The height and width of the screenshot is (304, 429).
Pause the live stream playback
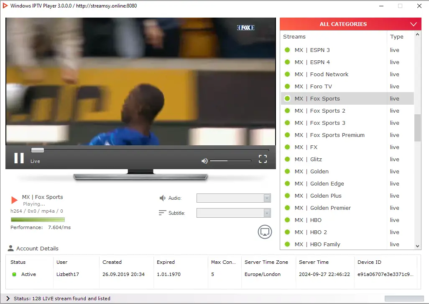click(19, 158)
